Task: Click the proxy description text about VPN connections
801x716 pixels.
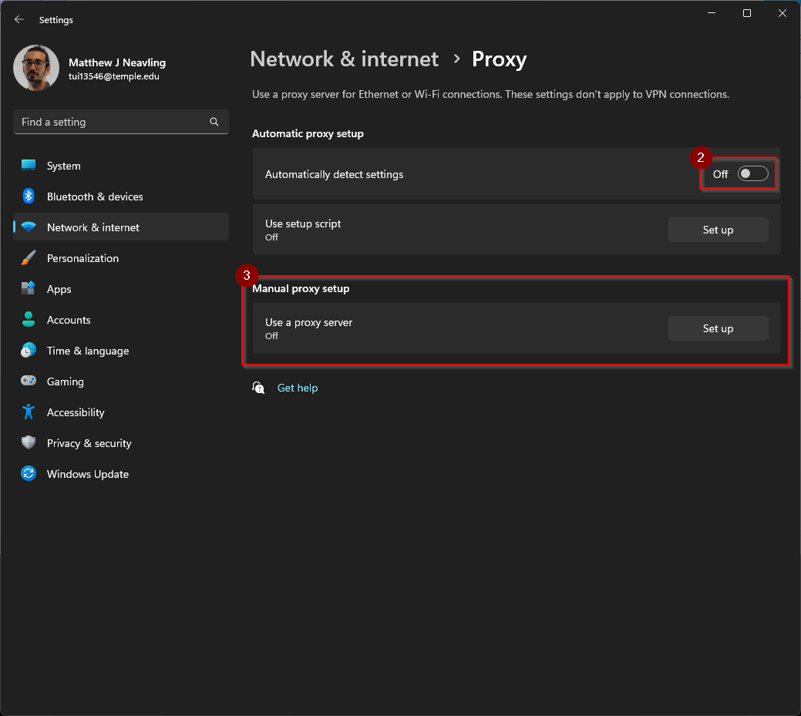Action: click(x=490, y=94)
